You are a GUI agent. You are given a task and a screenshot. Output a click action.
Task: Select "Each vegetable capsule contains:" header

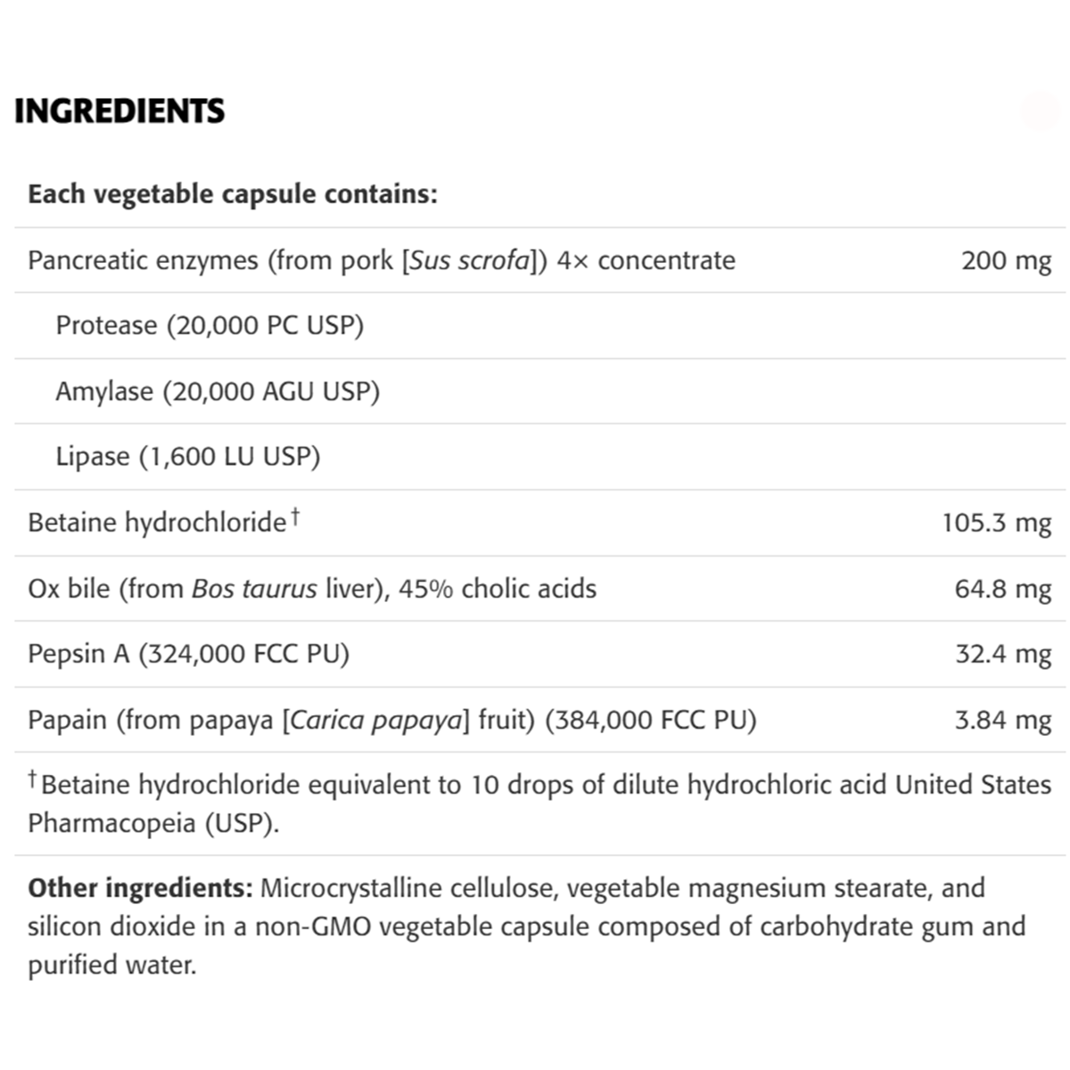(233, 194)
